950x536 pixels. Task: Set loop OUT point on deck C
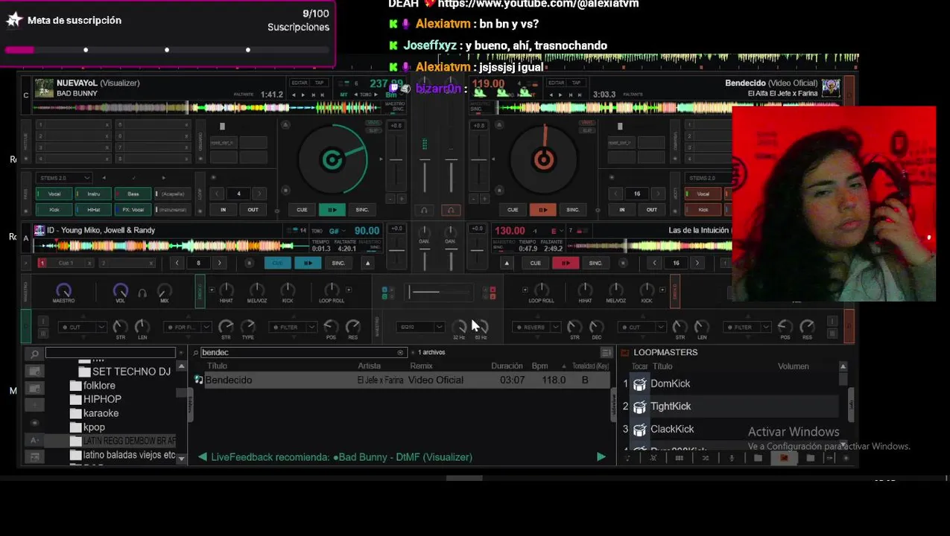253,210
